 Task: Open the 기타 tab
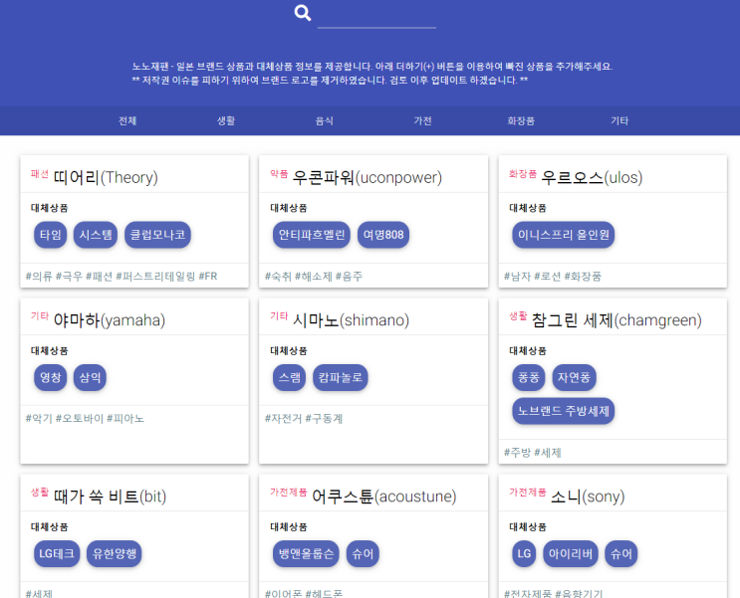point(619,120)
